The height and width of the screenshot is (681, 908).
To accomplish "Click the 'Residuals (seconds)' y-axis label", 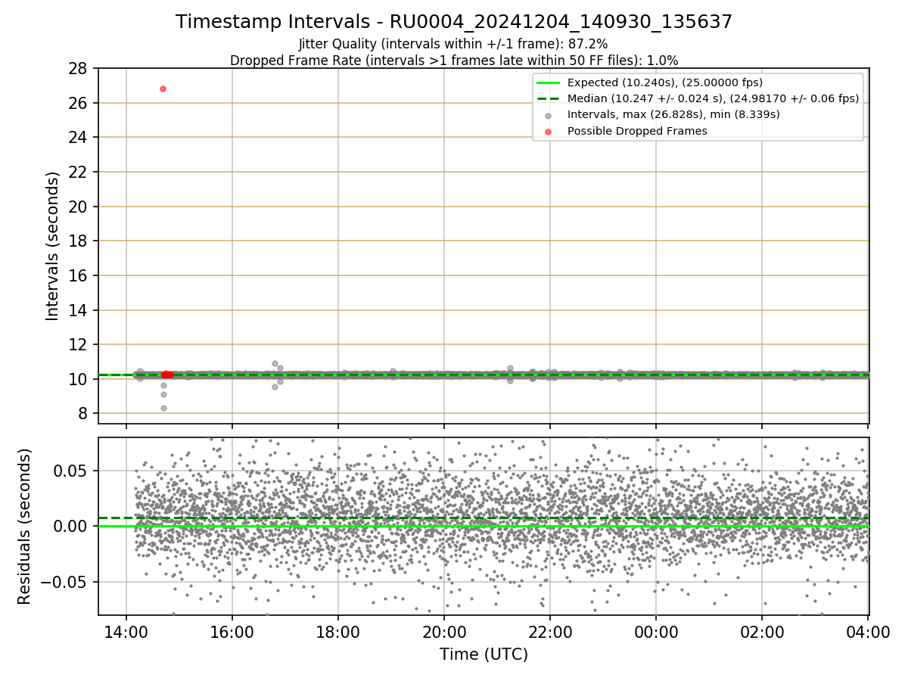I will pyautogui.click(x=24, y=526).
